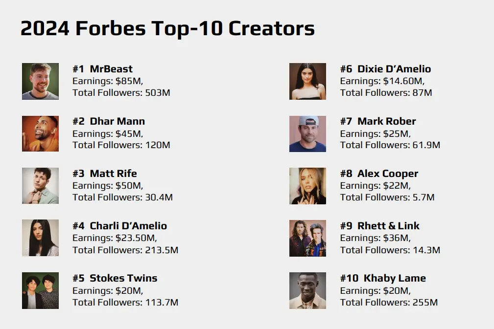Open the photo beside #3 Matt Rife

click(40, 186)
